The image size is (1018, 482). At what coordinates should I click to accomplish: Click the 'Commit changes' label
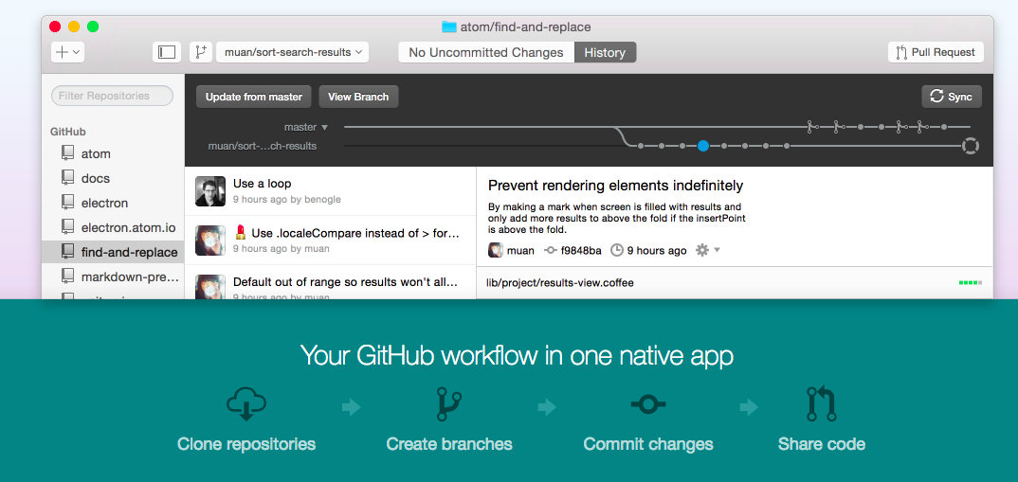648,444
